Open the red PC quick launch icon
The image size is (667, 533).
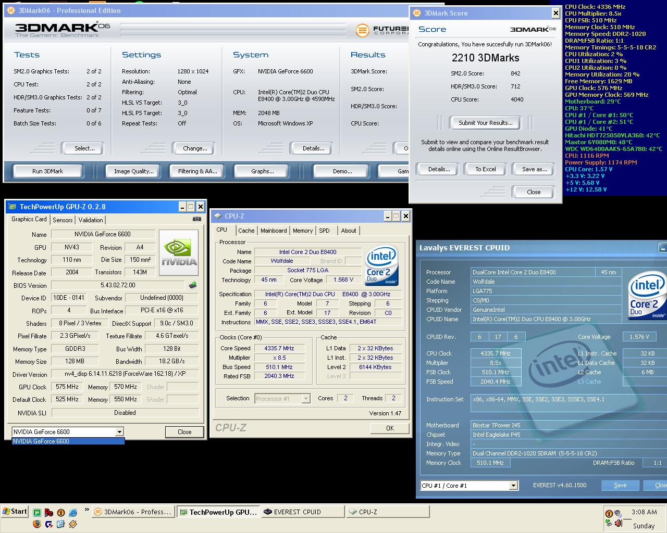click(49, 513)
